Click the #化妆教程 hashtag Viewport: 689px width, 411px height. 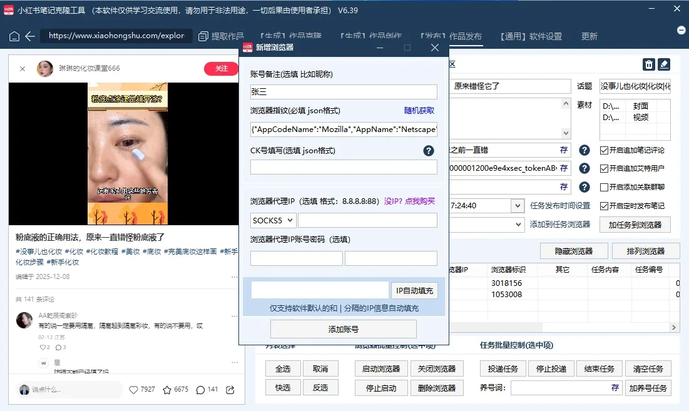[x=102, y=251]
